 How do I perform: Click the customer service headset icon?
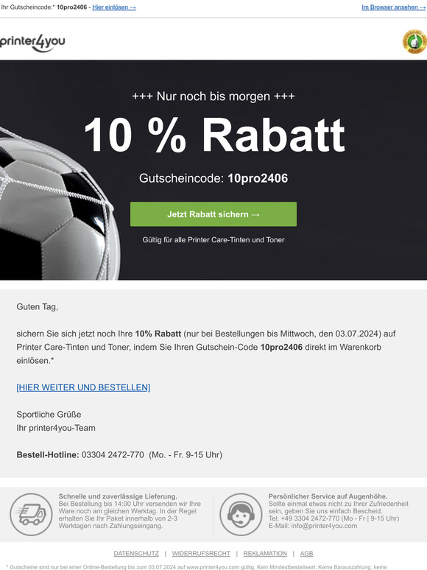tap(241, 514)
